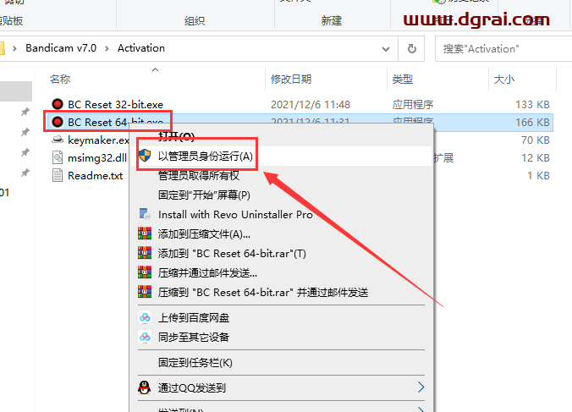Click 133 KB size cell
The height and width of the screenshot is (412, 572).
pos(532,105)
